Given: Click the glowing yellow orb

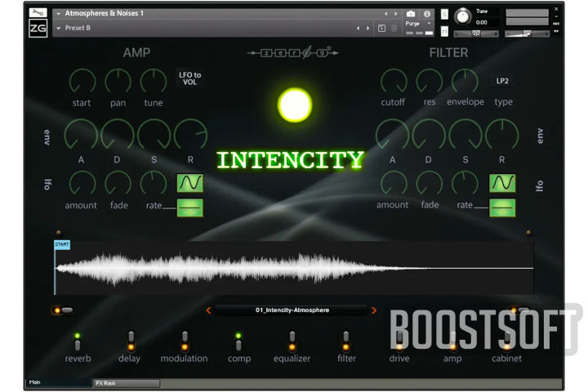Looking at the screenshot, I should tap(295, 105).
